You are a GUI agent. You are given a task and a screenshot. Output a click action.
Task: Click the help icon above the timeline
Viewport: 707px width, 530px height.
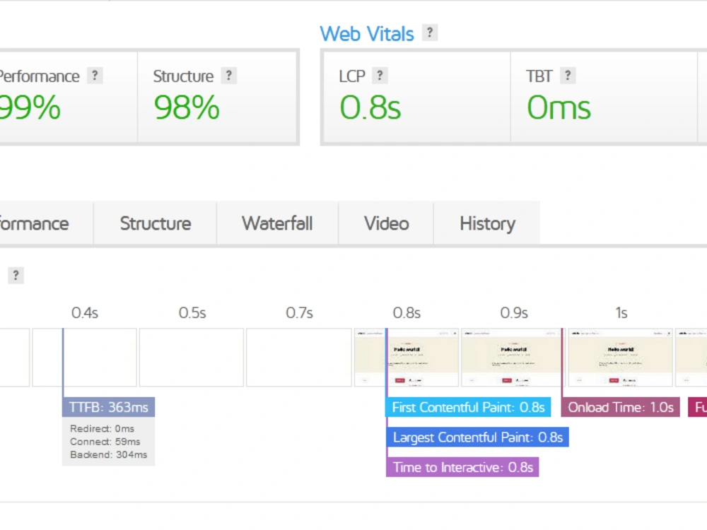(16, 276)
